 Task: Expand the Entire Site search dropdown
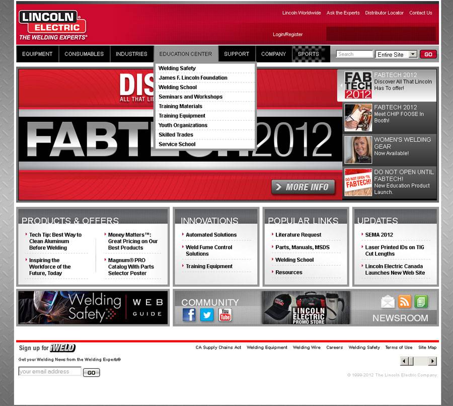pyautogui.click(x=413, y=54)
